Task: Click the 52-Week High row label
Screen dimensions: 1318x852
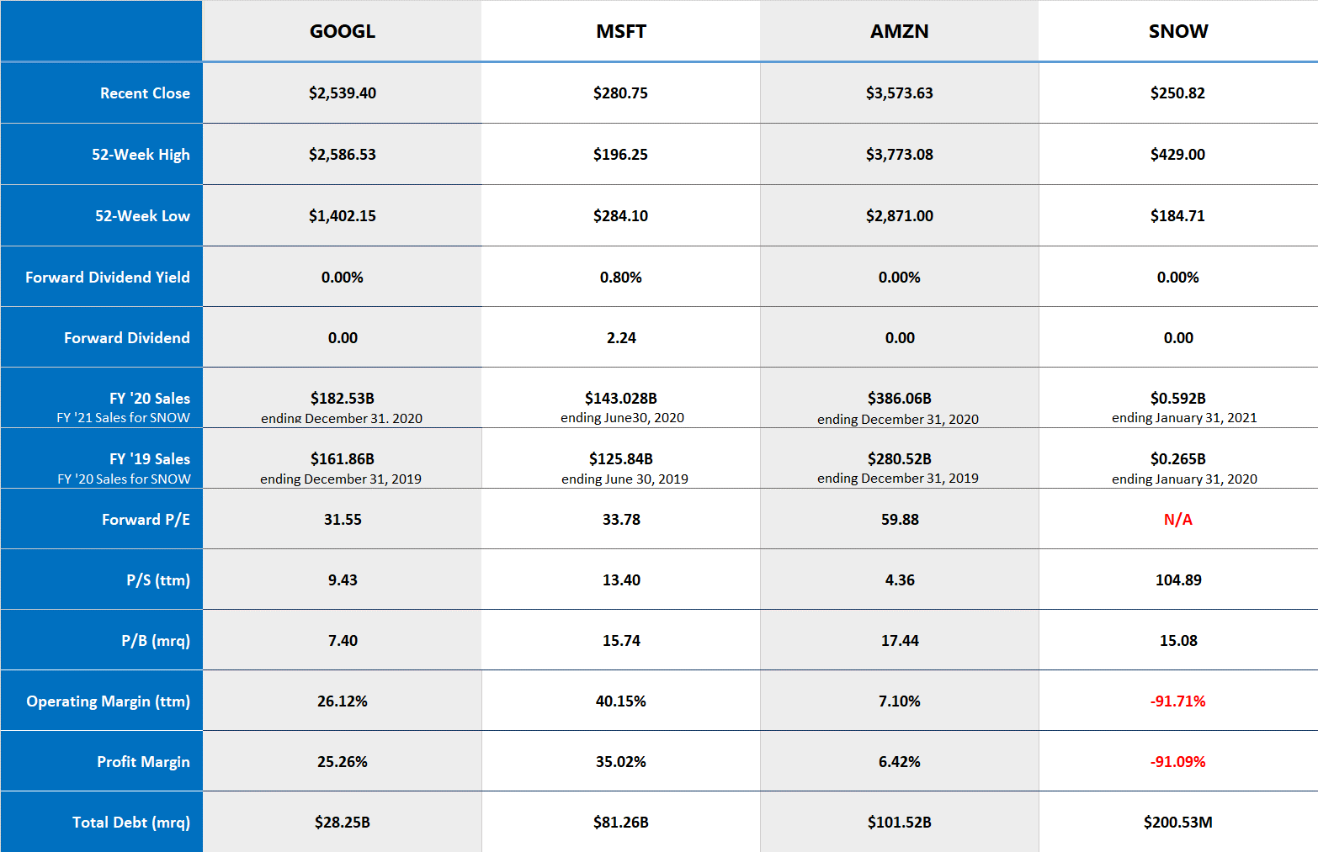Action: [141, 155]
